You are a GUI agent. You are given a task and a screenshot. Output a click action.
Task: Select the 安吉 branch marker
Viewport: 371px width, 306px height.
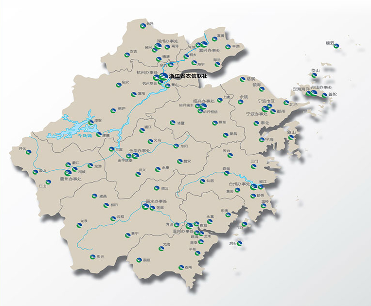(x=127, y=55)
